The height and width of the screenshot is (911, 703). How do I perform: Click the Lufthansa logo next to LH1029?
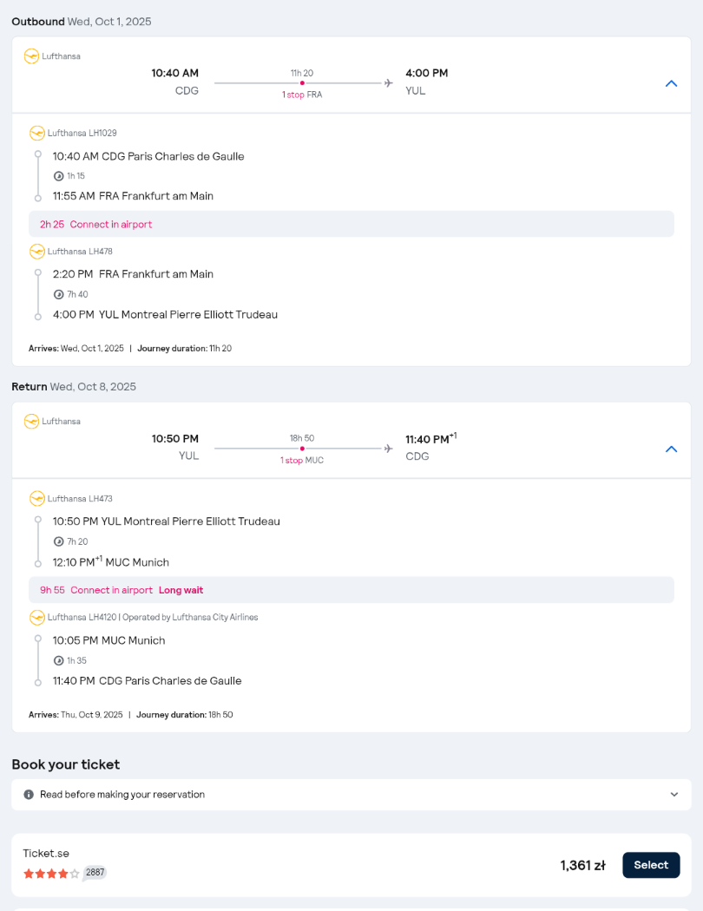pos(37,133)
